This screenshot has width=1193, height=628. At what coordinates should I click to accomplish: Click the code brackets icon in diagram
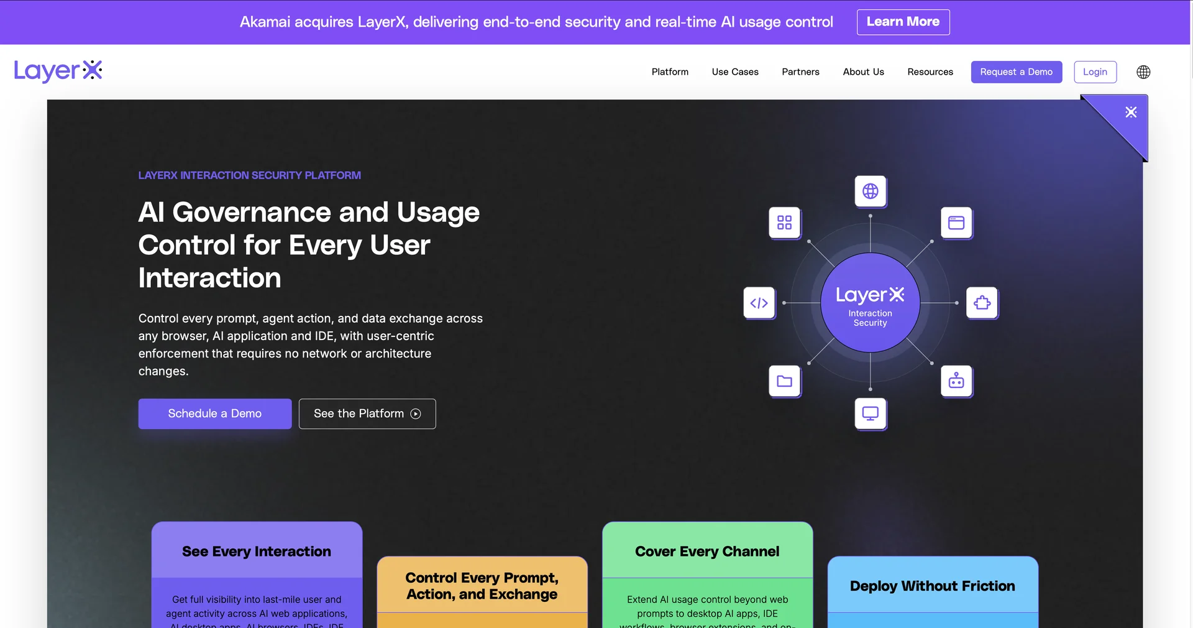(x=759, y=303)
